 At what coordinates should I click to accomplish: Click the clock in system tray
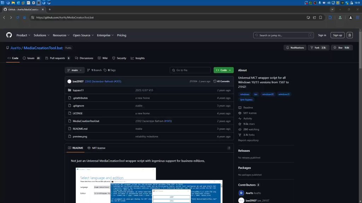point(357,3)
